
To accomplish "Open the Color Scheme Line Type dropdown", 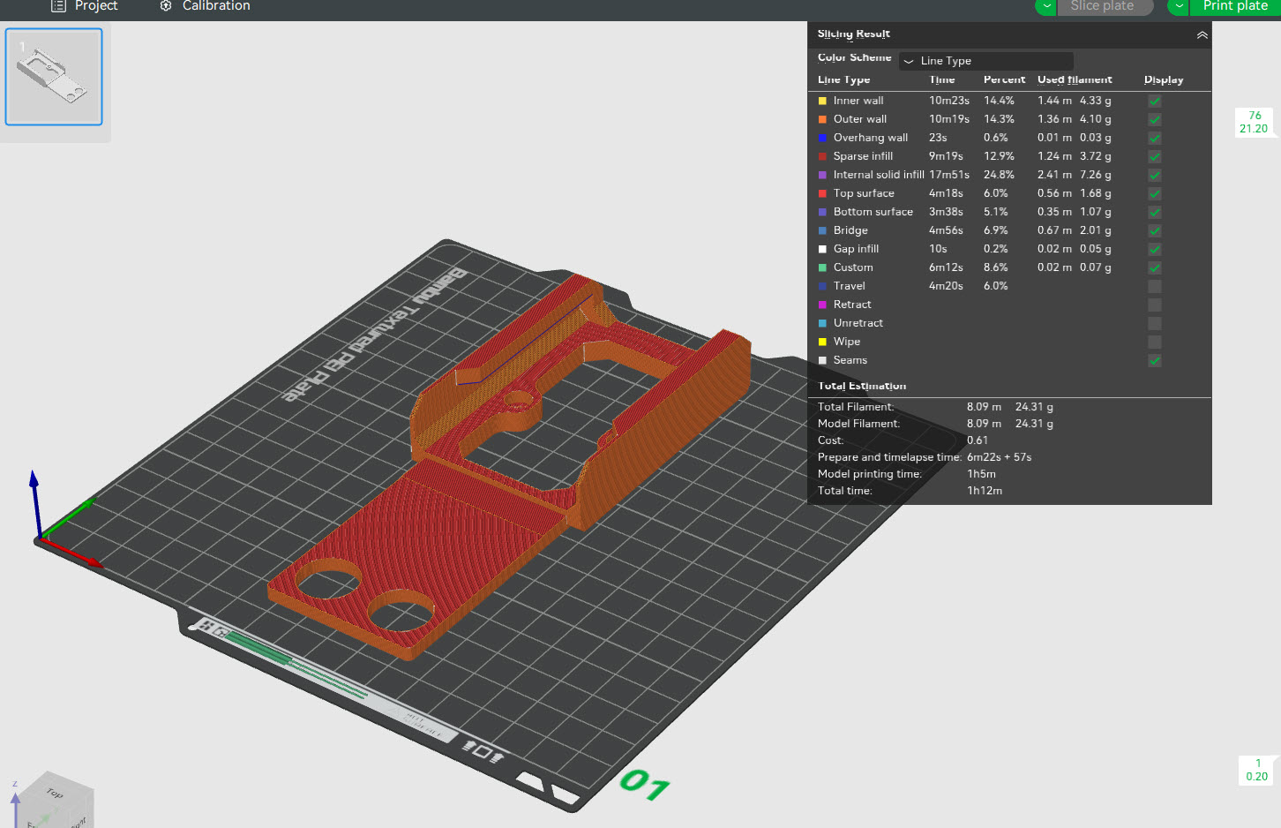I will coord(985,61).
